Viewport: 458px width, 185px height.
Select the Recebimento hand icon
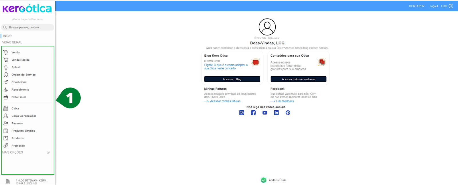pos(6,89)
